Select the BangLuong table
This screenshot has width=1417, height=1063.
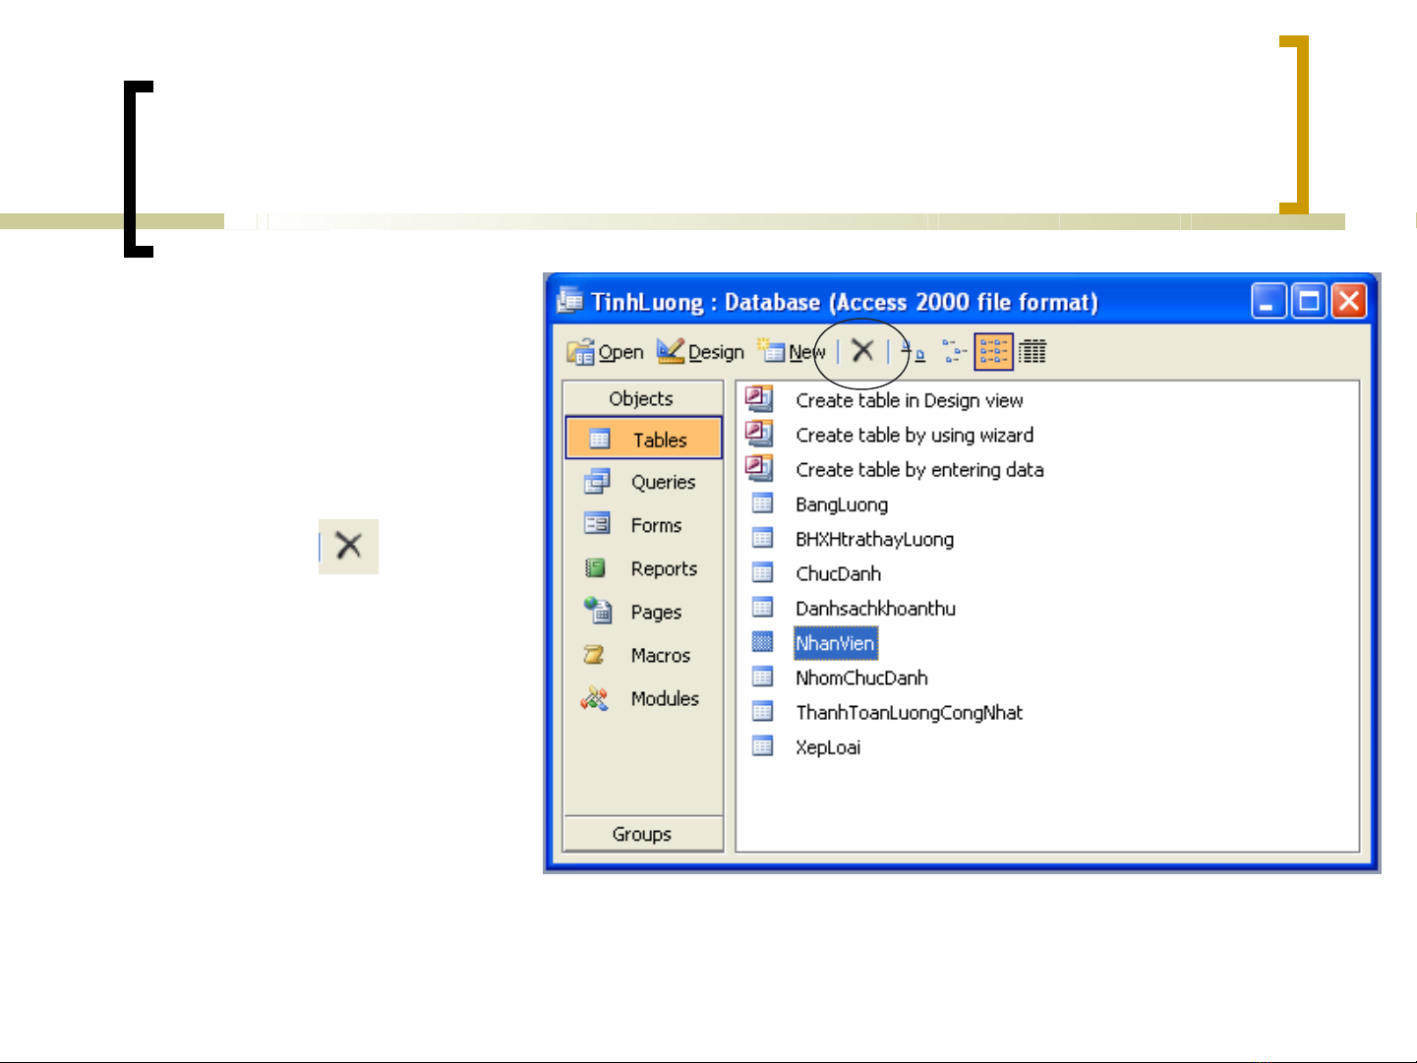(841, 504)
